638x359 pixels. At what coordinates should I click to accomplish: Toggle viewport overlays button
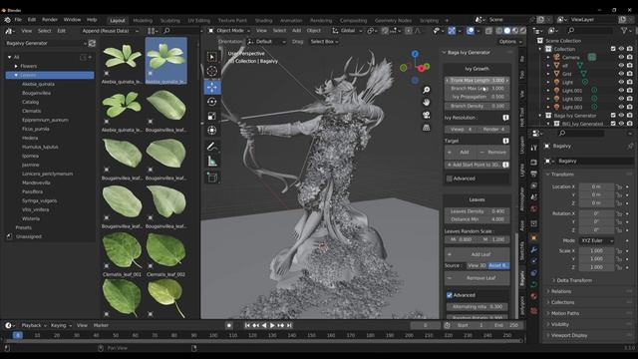pos(471,31)
